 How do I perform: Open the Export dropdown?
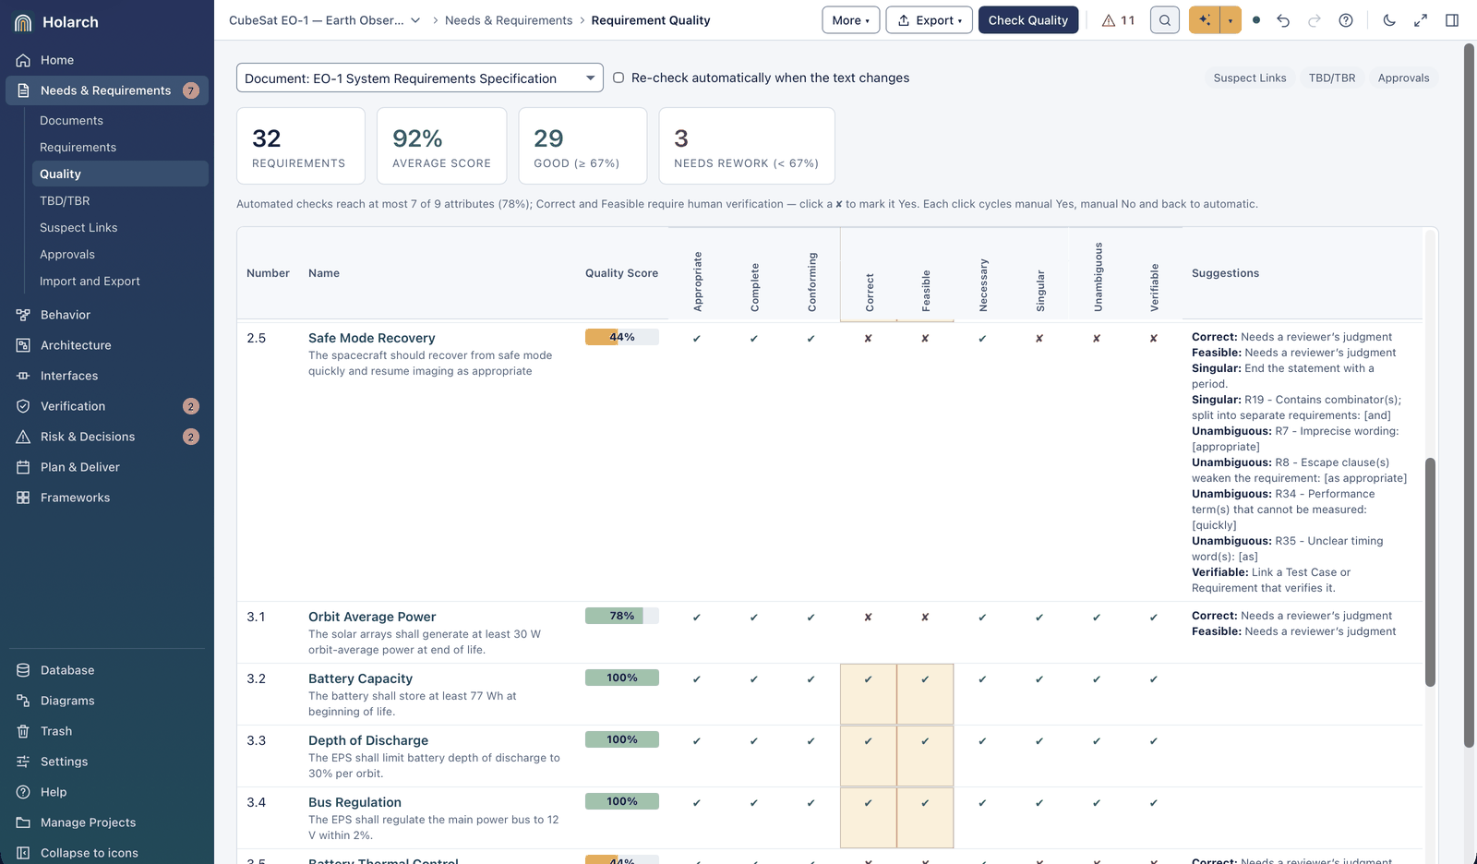pos(929,20)
